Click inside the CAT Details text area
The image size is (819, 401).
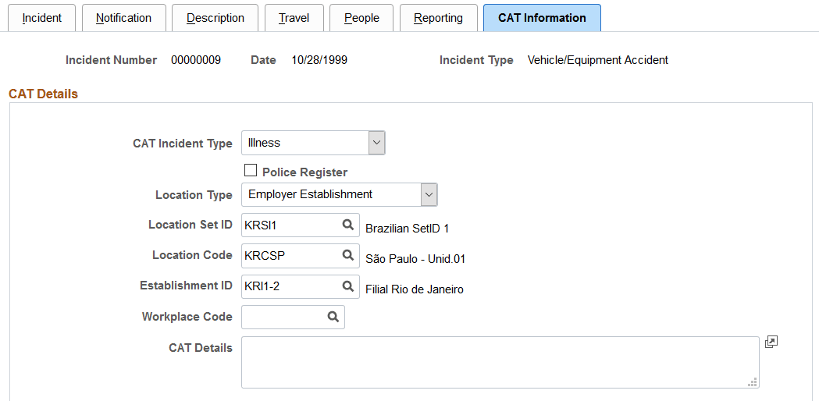(500, 362)
